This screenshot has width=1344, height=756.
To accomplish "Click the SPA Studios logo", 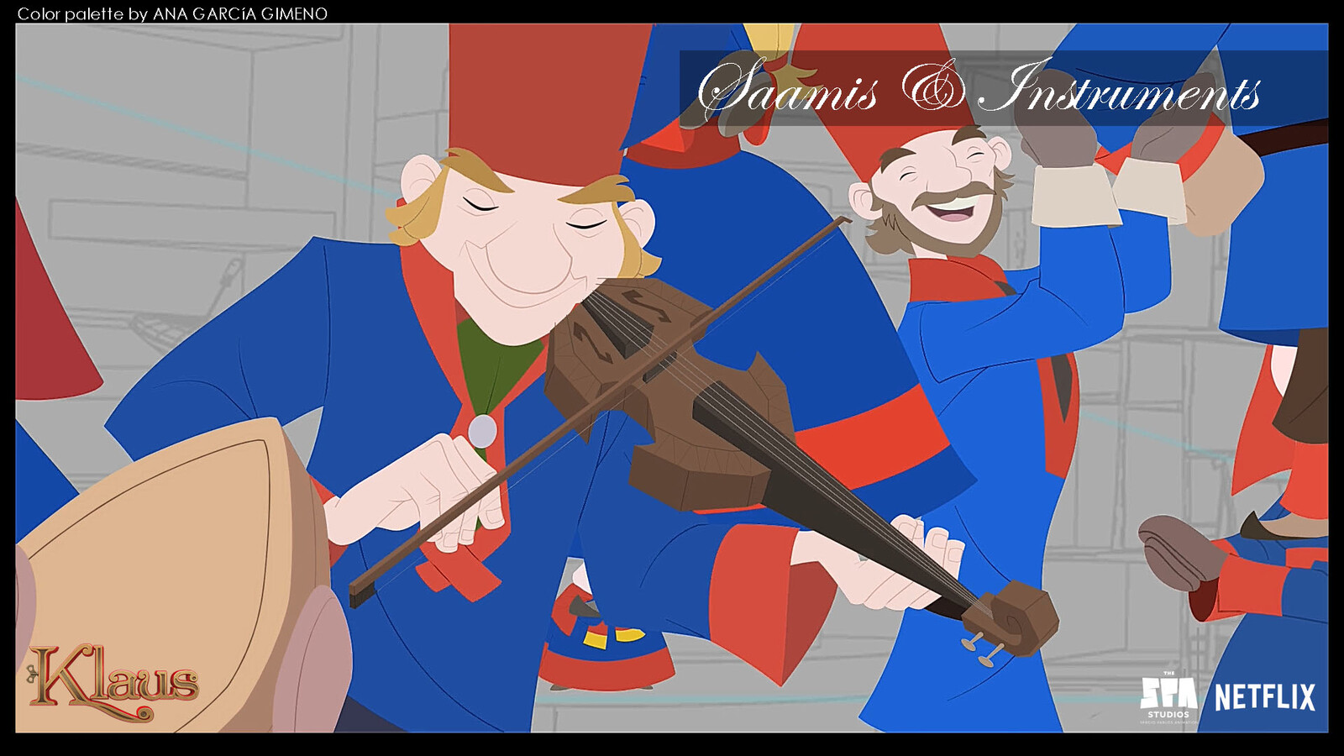I will (1168, 697).
